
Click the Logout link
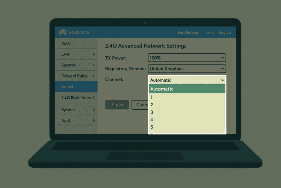(x=225, y=33)
